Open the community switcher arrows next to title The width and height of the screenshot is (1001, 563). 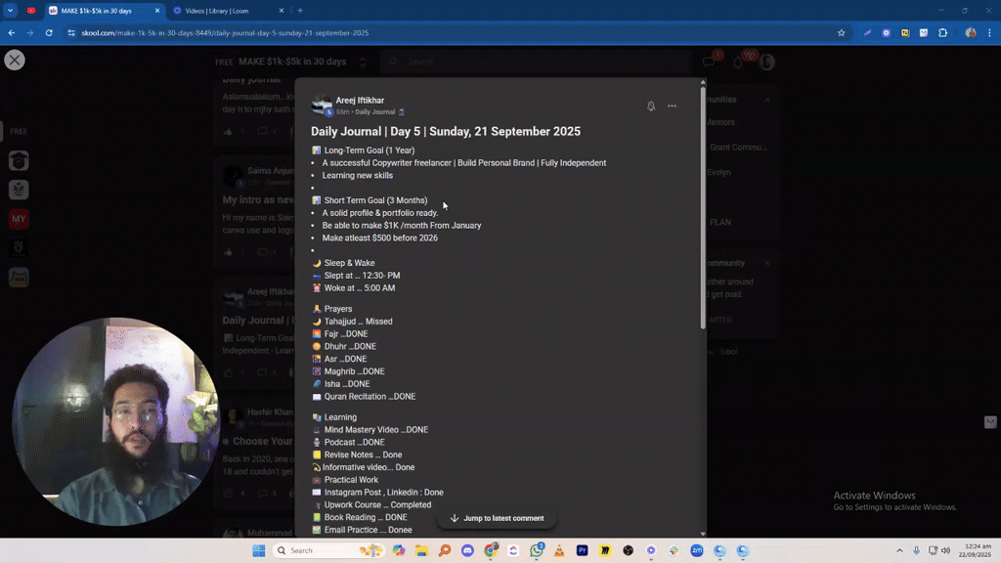pos(363,62)
